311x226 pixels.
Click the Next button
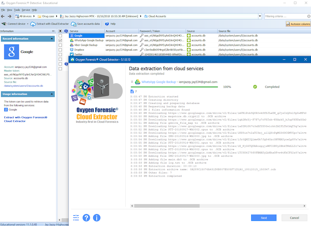[264, 218]
